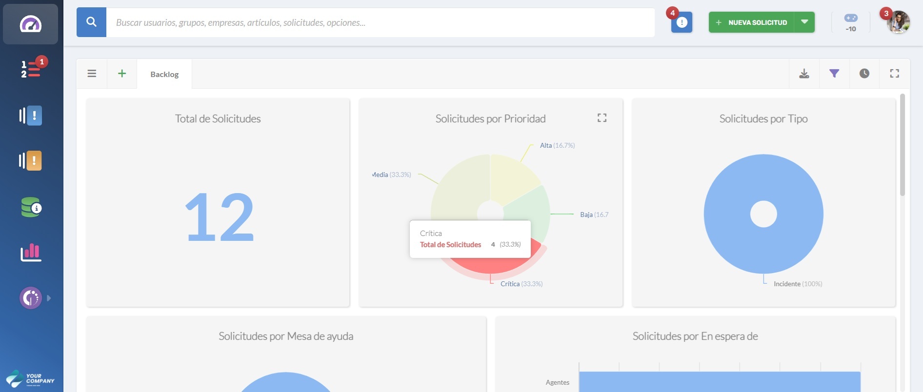This screenshot has height=392, width=923.
Task: Click the Media (33.3%) label
Action: click(x=391, y=175)
